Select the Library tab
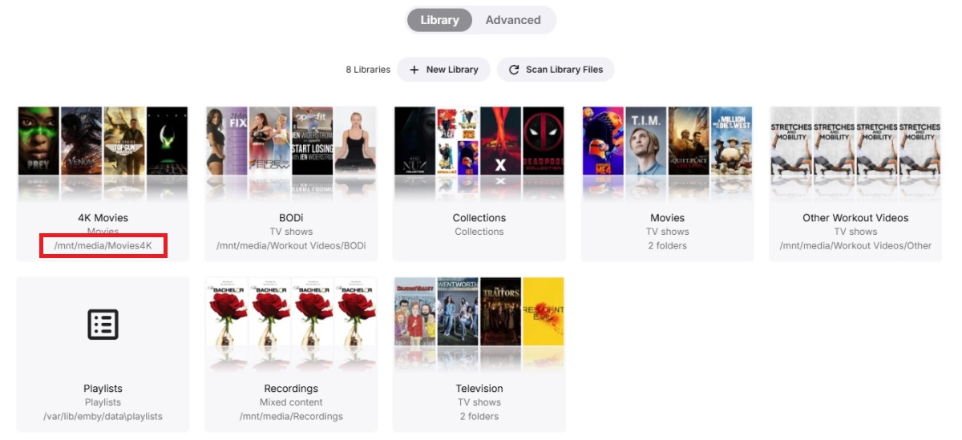 (439, 20)
